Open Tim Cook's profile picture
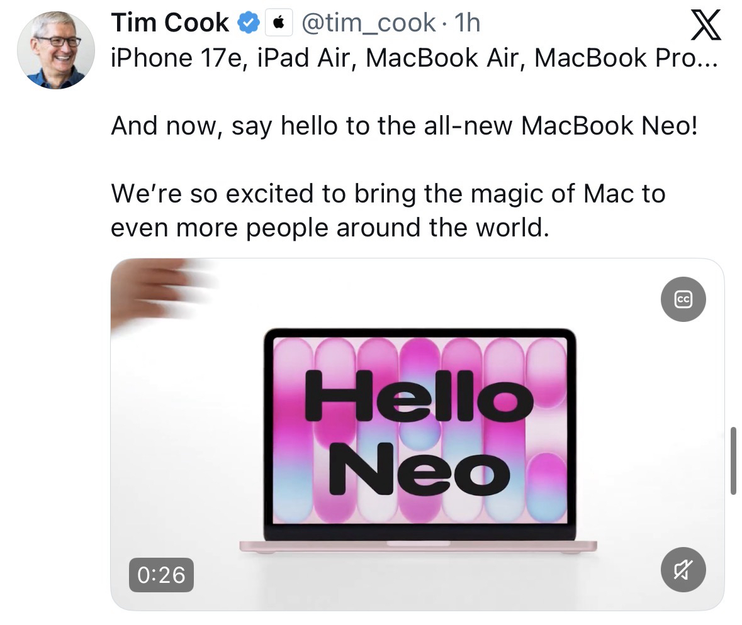742x625 pixels. [x=56, y=50]
